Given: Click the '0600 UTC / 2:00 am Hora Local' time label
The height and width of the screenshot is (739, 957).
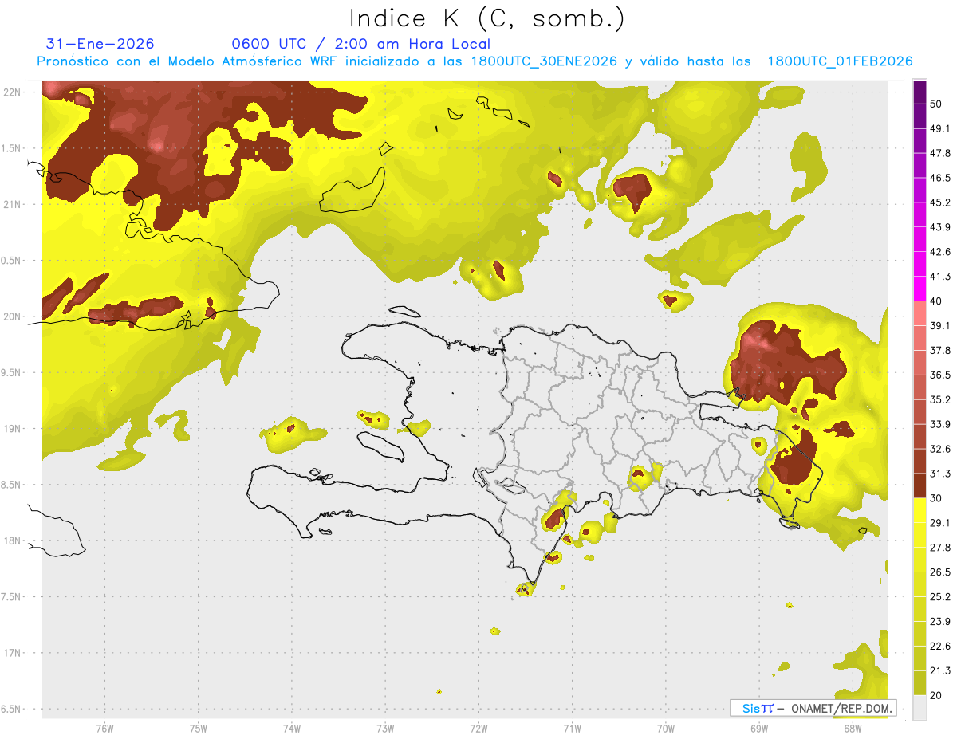Looking at the screenshot, I should 360,44.
